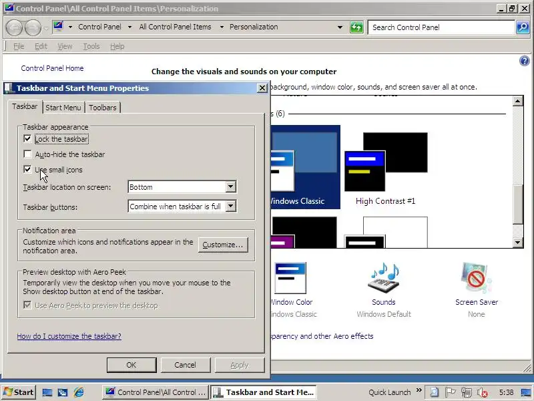Screen dimensions: 534x401
Task: Click OK in Taskbar Properties dialog
Action: pyautogui.click(x=131, y=365)
